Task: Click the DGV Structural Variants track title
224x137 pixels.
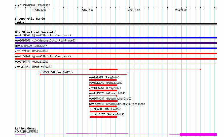Action: point(35,32)
